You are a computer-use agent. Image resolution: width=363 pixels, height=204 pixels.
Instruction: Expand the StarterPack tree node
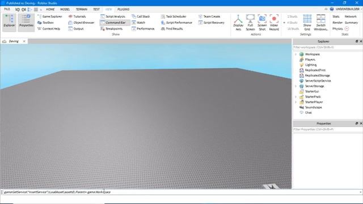(296, 97)
